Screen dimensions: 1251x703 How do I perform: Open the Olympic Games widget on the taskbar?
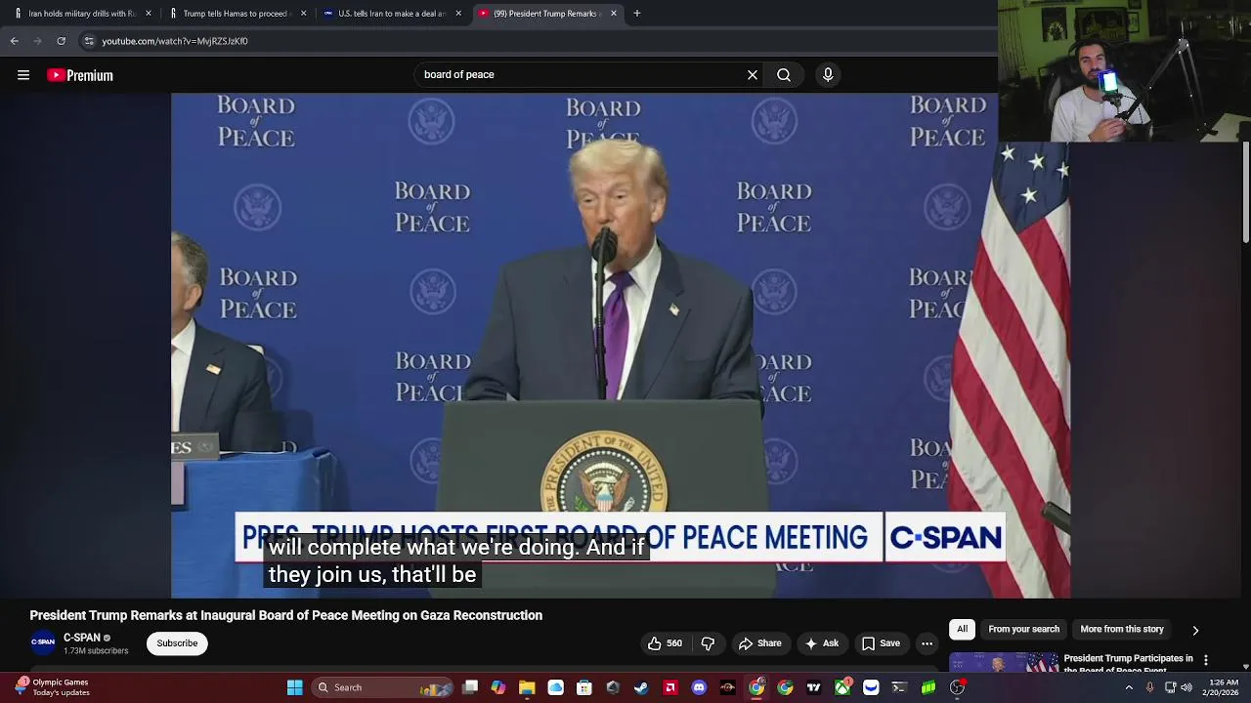coord(51,687)
